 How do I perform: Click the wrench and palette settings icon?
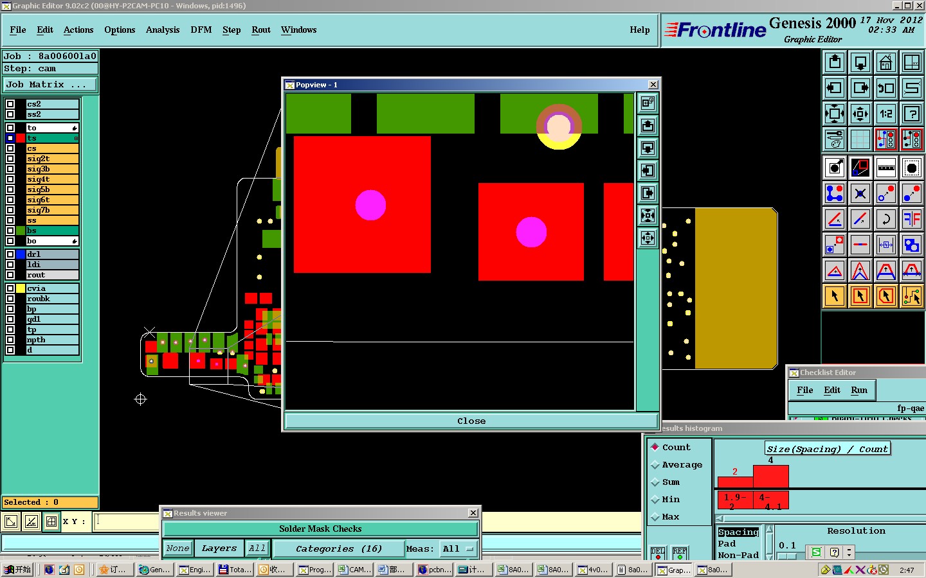point(835,139)
